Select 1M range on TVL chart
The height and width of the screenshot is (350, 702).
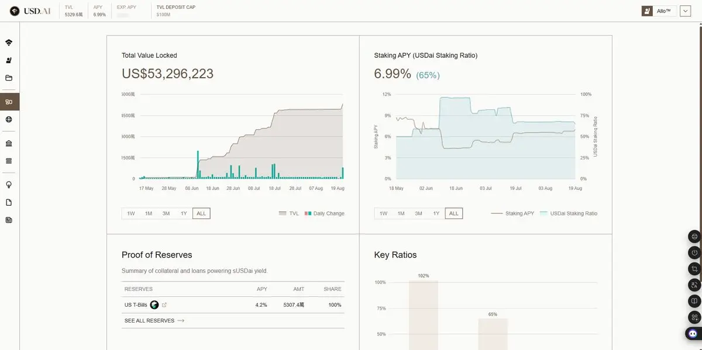(149, 213)
